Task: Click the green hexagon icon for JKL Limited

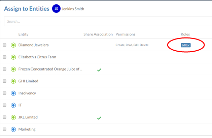Action: pos(13,117)
